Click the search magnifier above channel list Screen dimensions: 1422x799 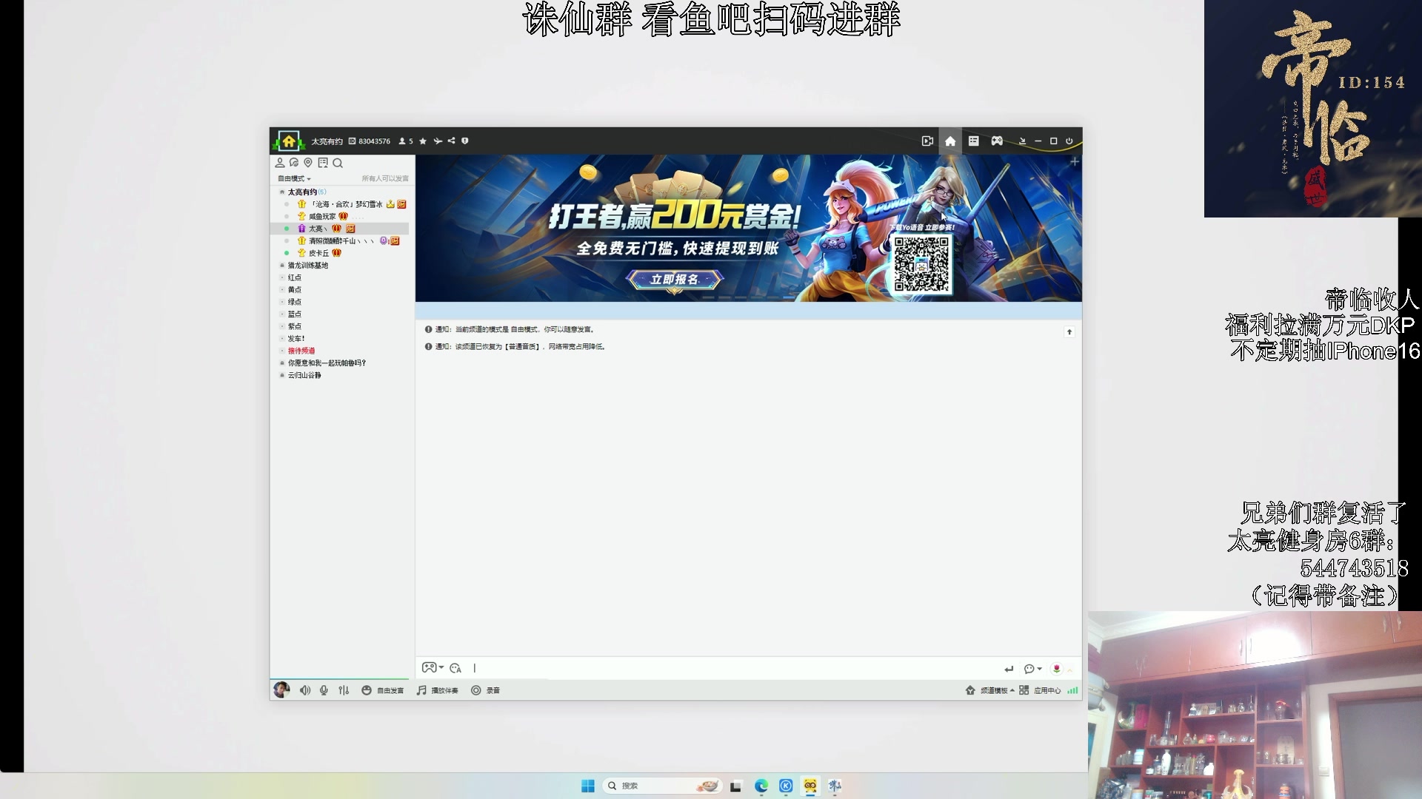338,163
